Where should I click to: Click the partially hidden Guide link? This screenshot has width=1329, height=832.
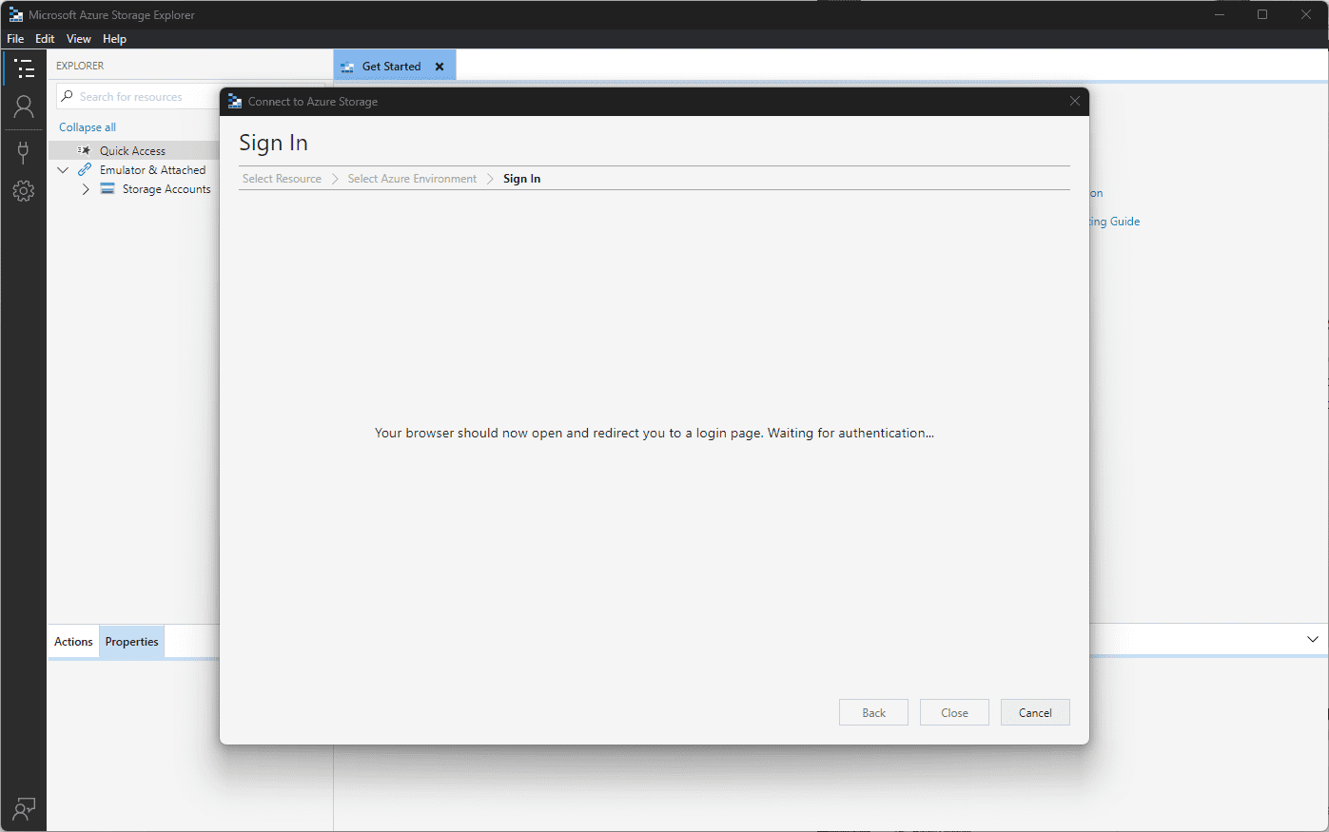[x=1114, y=222]
